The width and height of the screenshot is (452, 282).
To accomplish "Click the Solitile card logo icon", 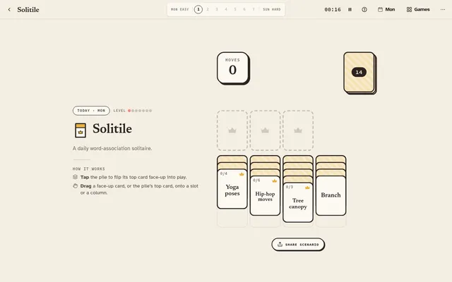I will [81, 130].
